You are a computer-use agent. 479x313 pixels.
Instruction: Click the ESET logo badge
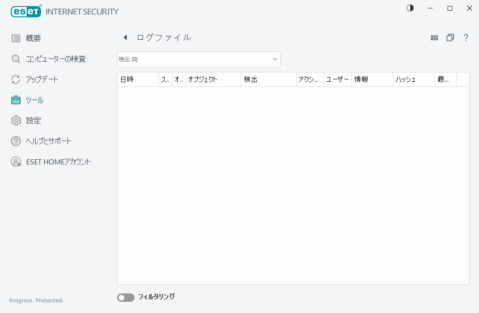(x=26, y=11)
